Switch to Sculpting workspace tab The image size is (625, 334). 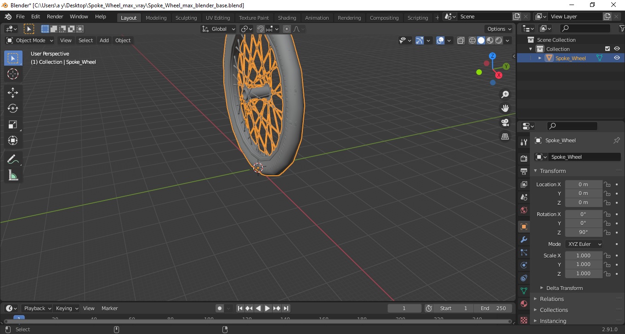(x=186, y=18)
